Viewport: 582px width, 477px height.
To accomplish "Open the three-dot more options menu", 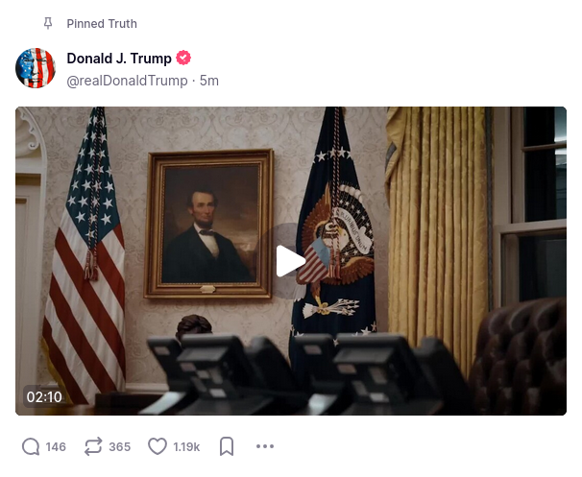I will [265, 446].
